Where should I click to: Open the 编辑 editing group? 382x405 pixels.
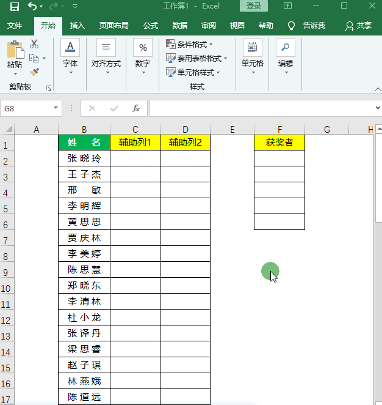tap(286, 57)
